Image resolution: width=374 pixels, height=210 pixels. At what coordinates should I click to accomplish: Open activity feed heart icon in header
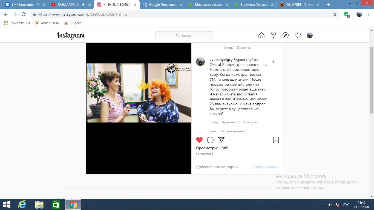point(298,35)
